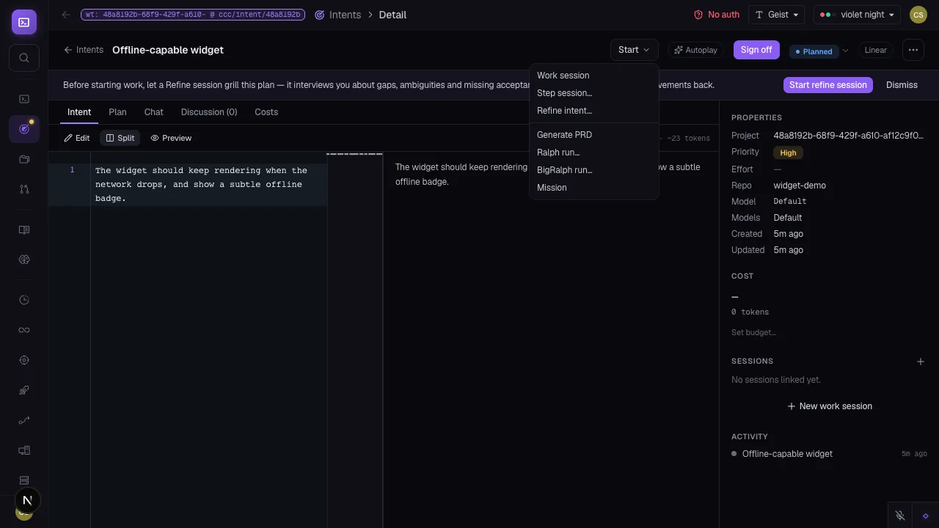Open the rocket sidebar icon
Screen dimensions: 939x528
coord(24,390)
